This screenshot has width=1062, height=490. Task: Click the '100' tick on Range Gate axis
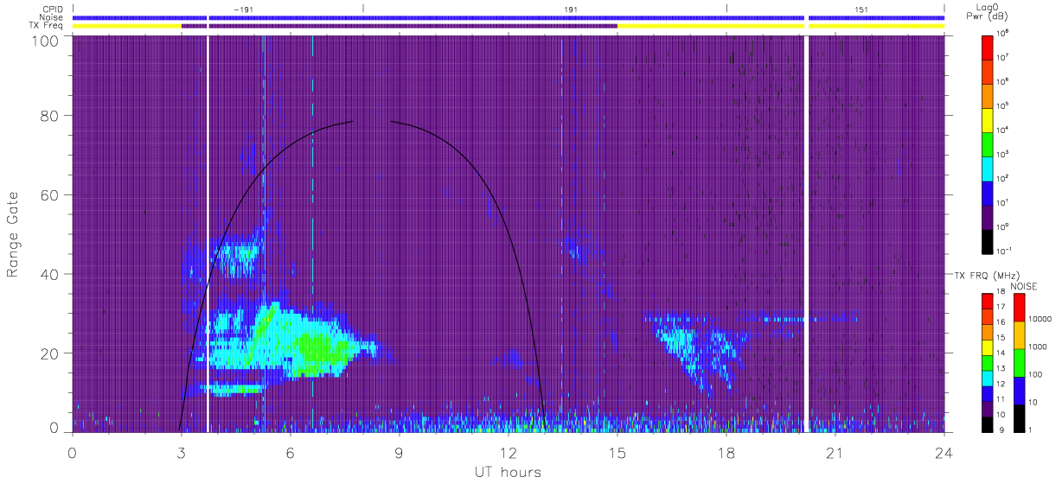coord(45,41)
